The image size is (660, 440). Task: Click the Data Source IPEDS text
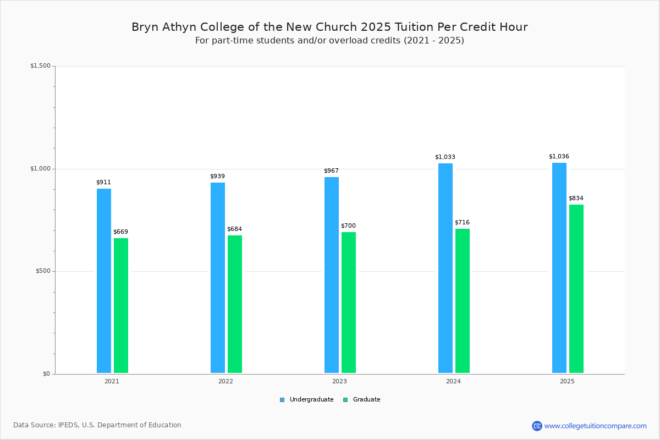[x=97, y=425]
